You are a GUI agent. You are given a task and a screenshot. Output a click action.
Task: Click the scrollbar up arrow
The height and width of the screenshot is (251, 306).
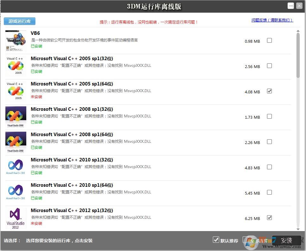pos(298,31)
